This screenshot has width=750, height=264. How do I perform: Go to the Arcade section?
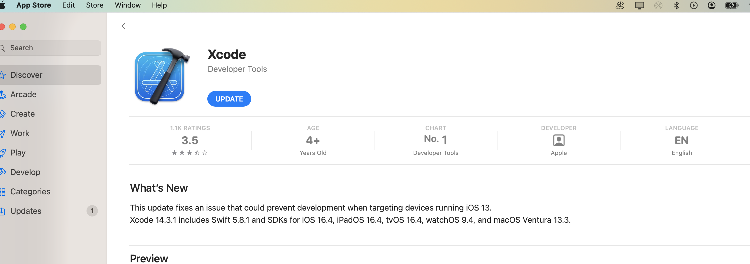click(50, 94)
